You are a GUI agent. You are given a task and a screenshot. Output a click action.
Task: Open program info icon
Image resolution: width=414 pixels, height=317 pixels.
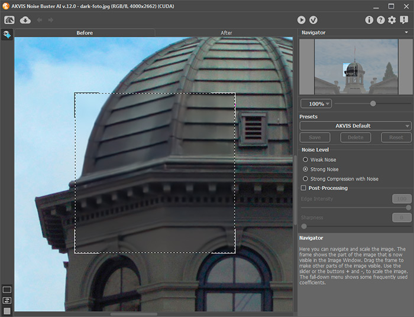[369, 20]
